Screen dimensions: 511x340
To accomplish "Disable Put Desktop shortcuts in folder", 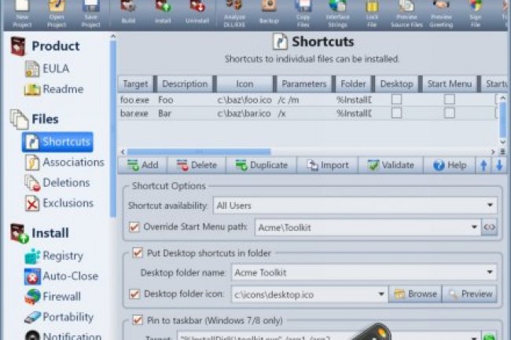I will tap(138, 252).
